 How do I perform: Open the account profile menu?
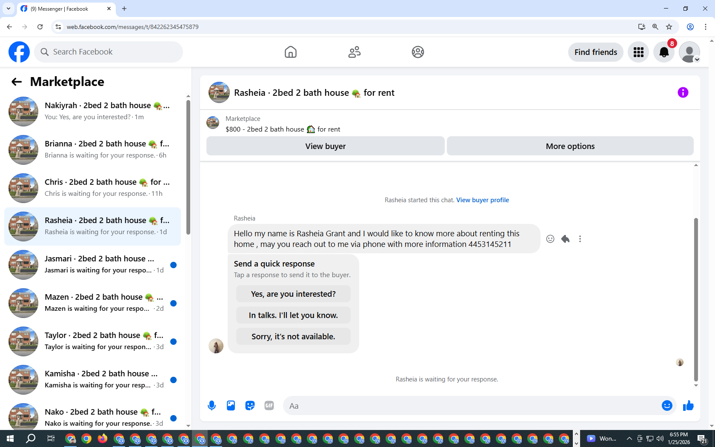689,52
